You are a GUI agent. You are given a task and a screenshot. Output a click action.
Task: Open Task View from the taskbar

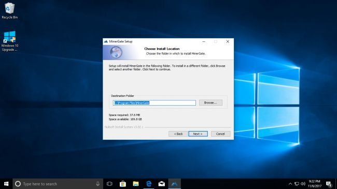tap(109, 184)
